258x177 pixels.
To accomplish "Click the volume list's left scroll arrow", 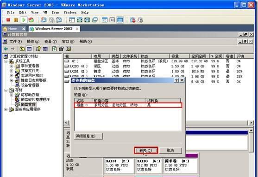I will (x=66, y=122).
